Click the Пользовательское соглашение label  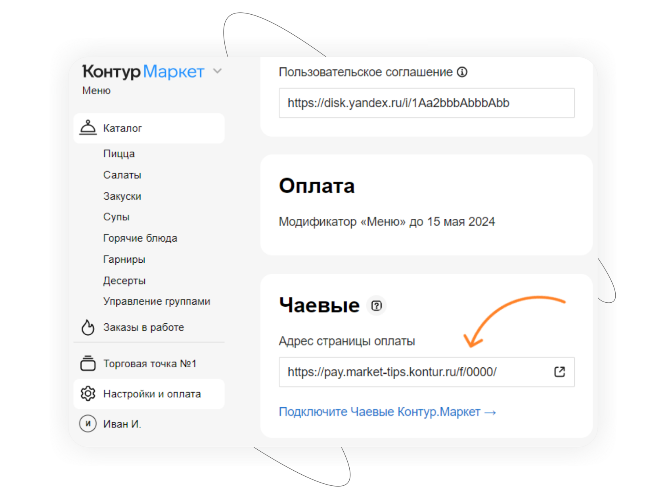coord(366,72)
